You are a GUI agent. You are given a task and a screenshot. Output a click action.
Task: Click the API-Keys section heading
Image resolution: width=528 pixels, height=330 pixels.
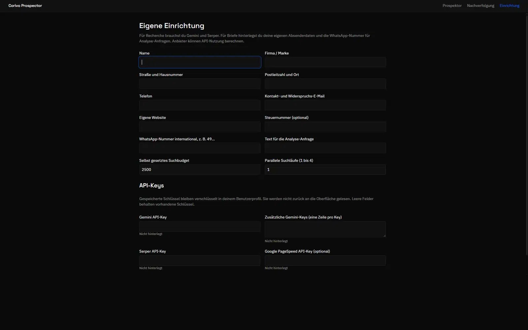click(151, 185)
